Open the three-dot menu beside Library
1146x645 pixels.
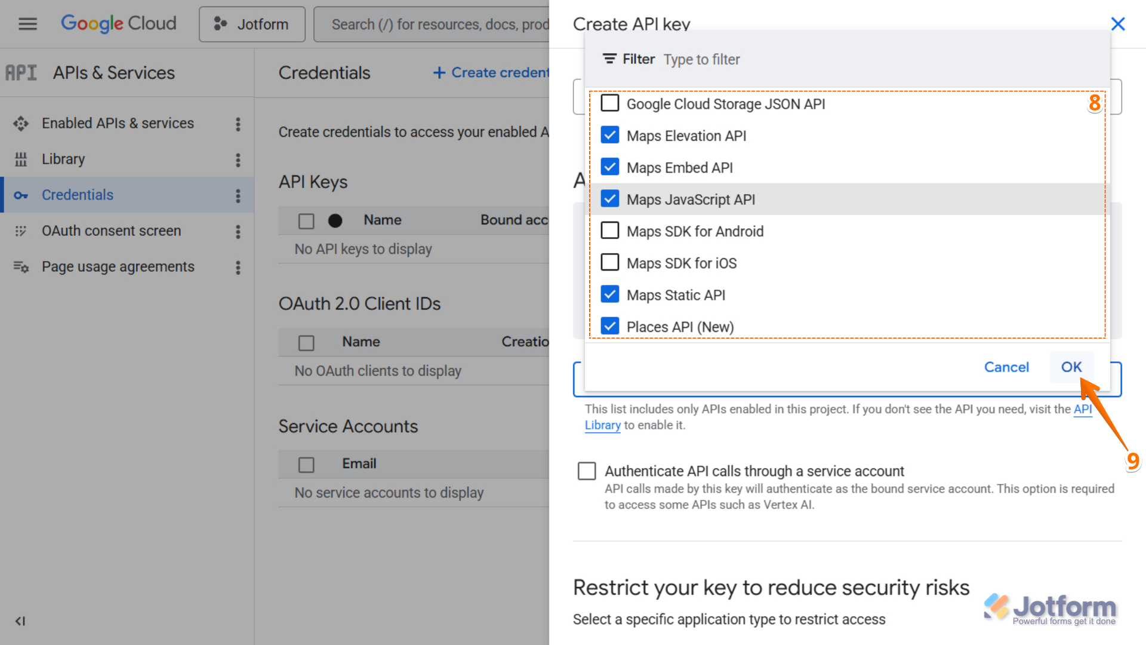tap(238, 159)
